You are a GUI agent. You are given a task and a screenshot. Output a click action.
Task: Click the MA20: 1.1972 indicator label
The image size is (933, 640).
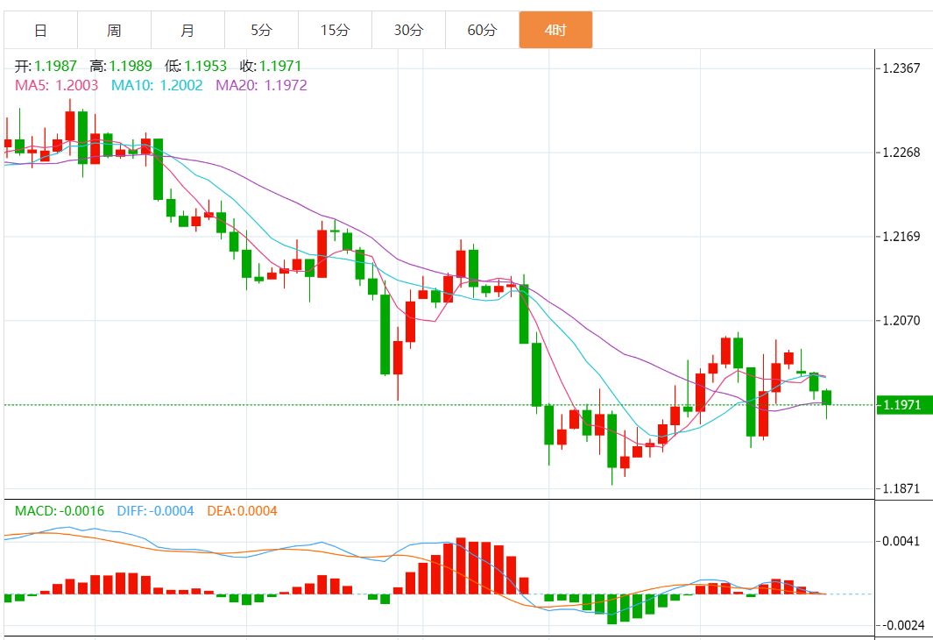coord(261,85)
